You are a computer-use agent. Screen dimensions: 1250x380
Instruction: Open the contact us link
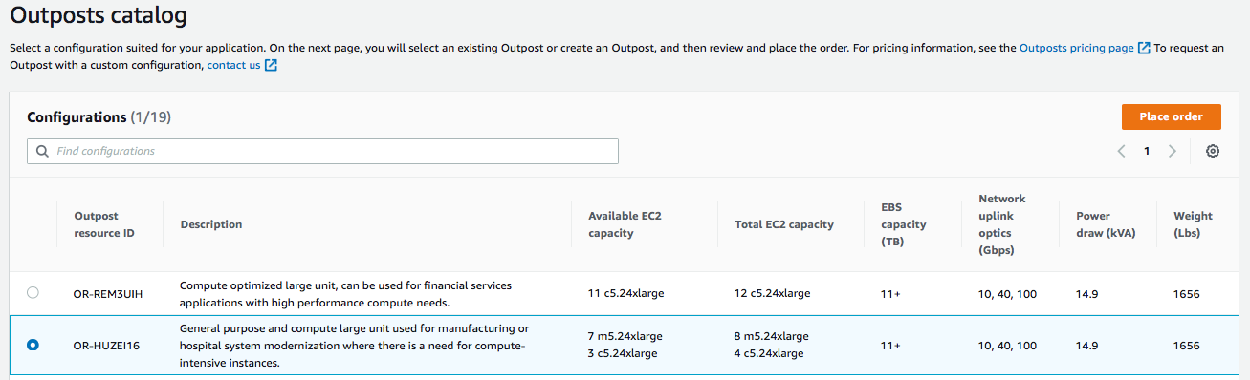pos(233,65)
